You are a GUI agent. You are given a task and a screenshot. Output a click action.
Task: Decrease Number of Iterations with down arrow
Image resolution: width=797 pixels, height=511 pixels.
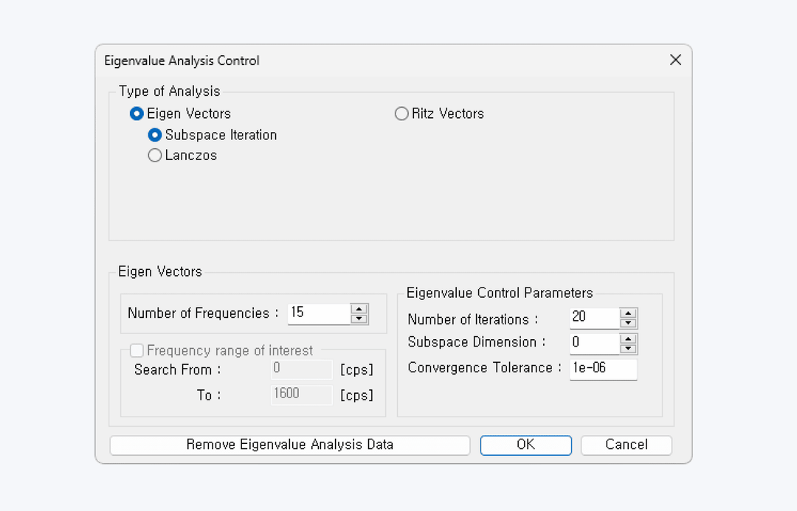(x=628, y=323)
